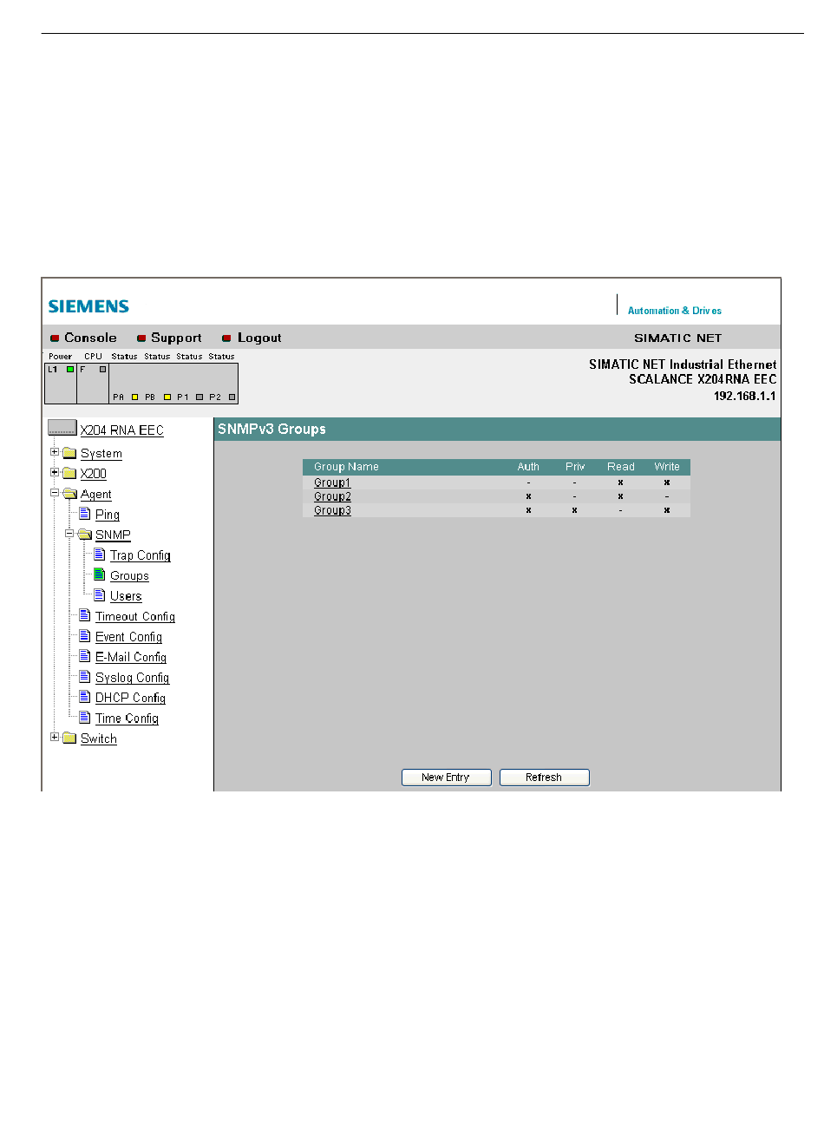Image resolution: width=824 pixels, height=1129 pixels.
Task: Collapse the SNMP tree node
Action: pos(69,535)
